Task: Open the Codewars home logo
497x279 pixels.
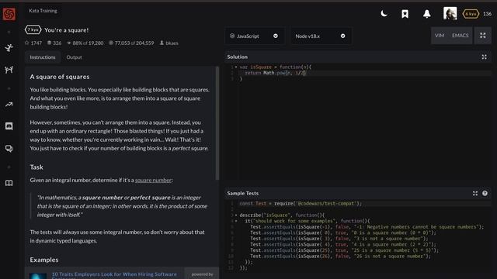Action: tap(9, 14)
